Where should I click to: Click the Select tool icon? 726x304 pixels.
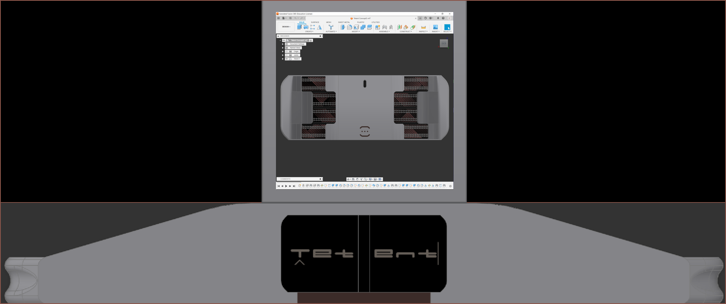tap(447, 27)
